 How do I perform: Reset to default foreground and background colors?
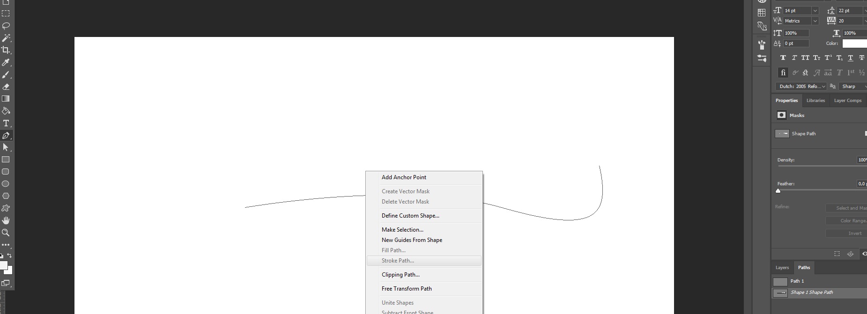pos(2,256)
